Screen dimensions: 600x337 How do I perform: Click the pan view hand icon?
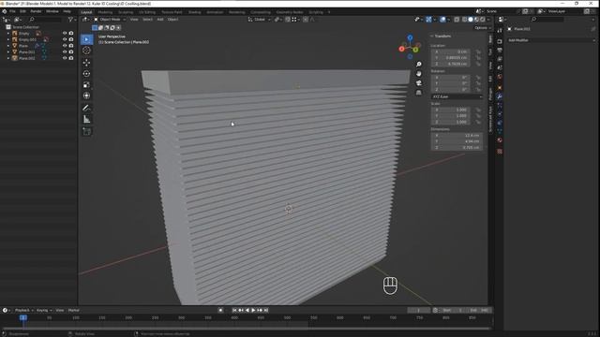[x=419, y=73]
